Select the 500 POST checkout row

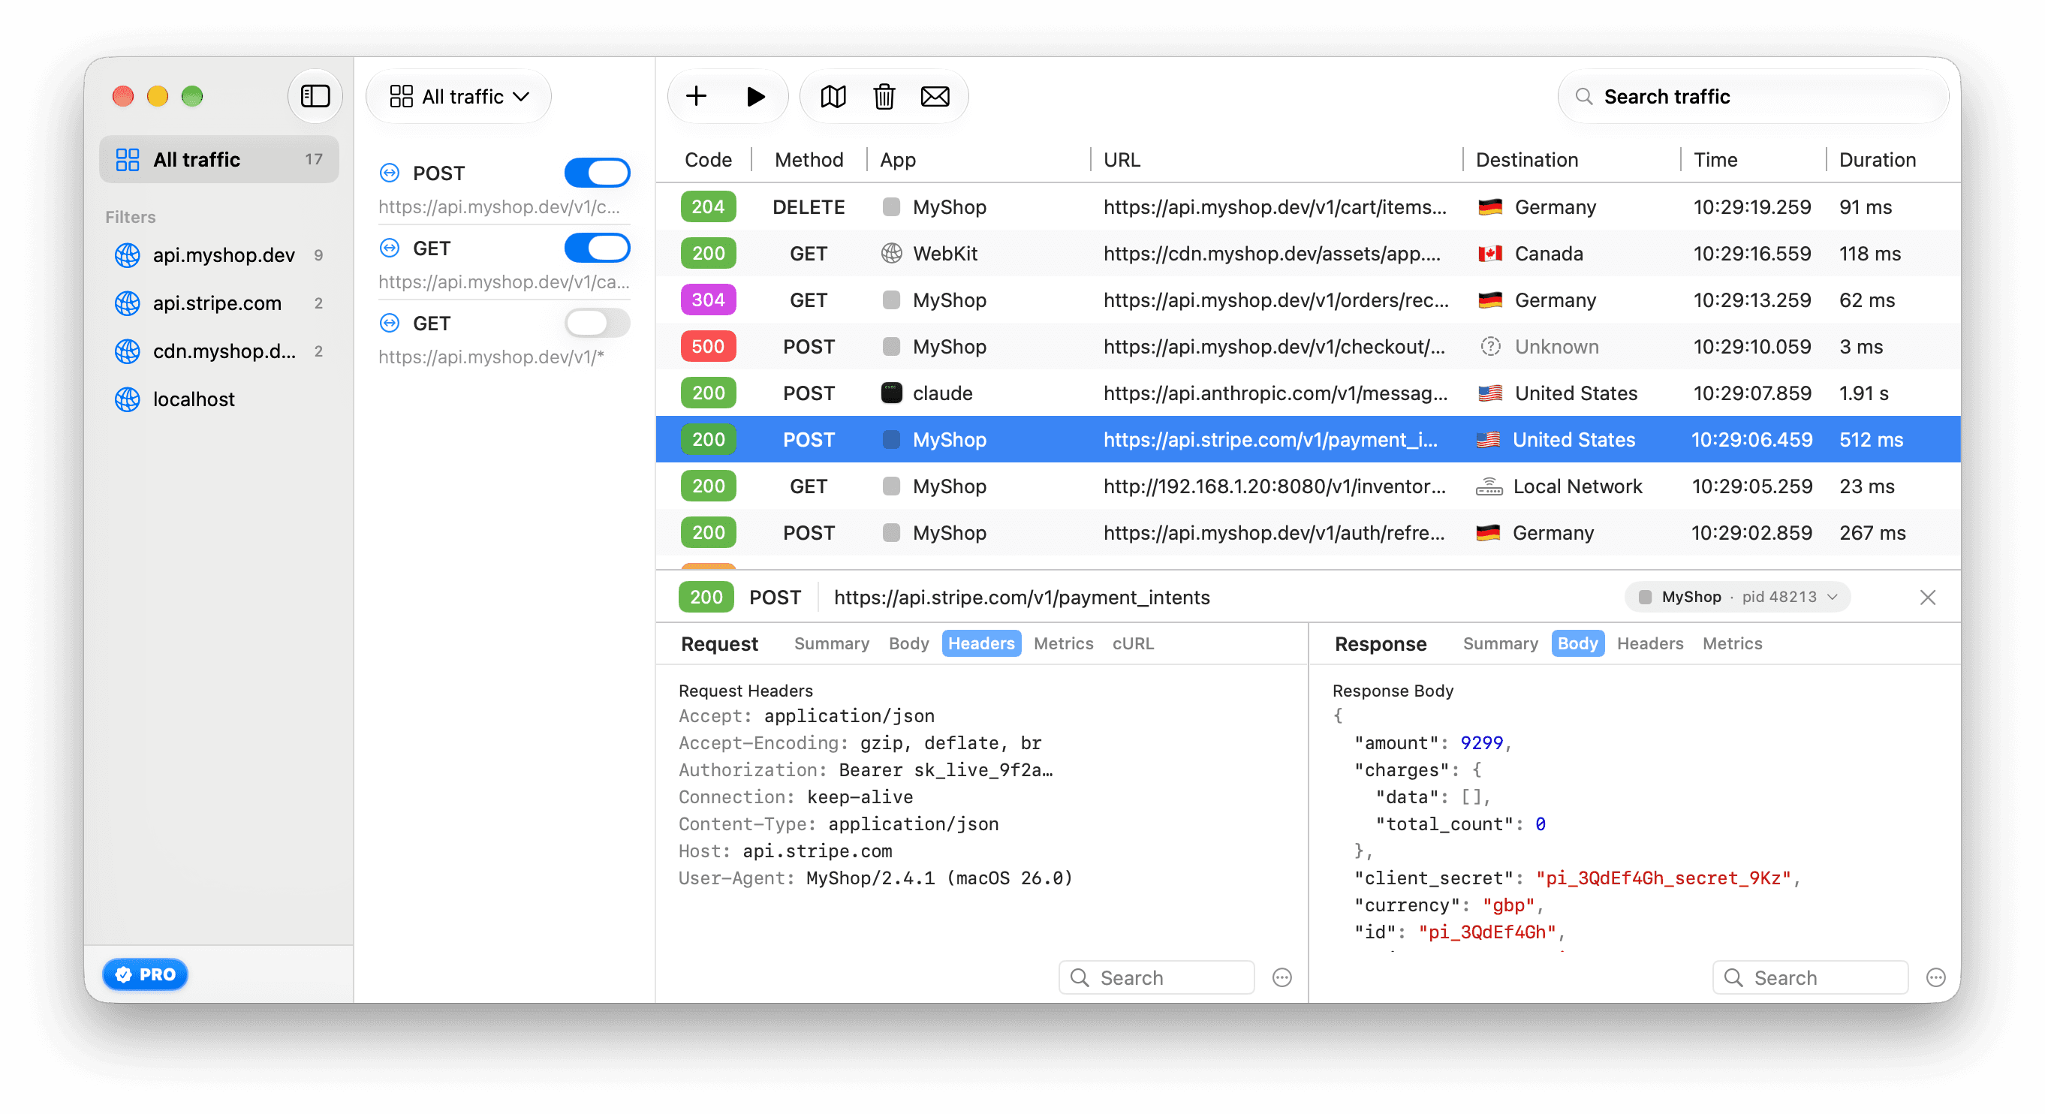(1308, 346)
